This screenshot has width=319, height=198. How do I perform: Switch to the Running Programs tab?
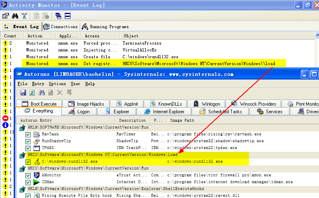pyautogui.click(x=106, y=27)
